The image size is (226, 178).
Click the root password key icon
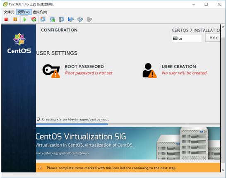[51, 71]
